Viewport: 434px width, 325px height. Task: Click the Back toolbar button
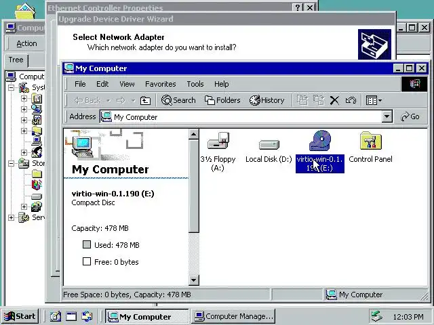pos(87,100)
